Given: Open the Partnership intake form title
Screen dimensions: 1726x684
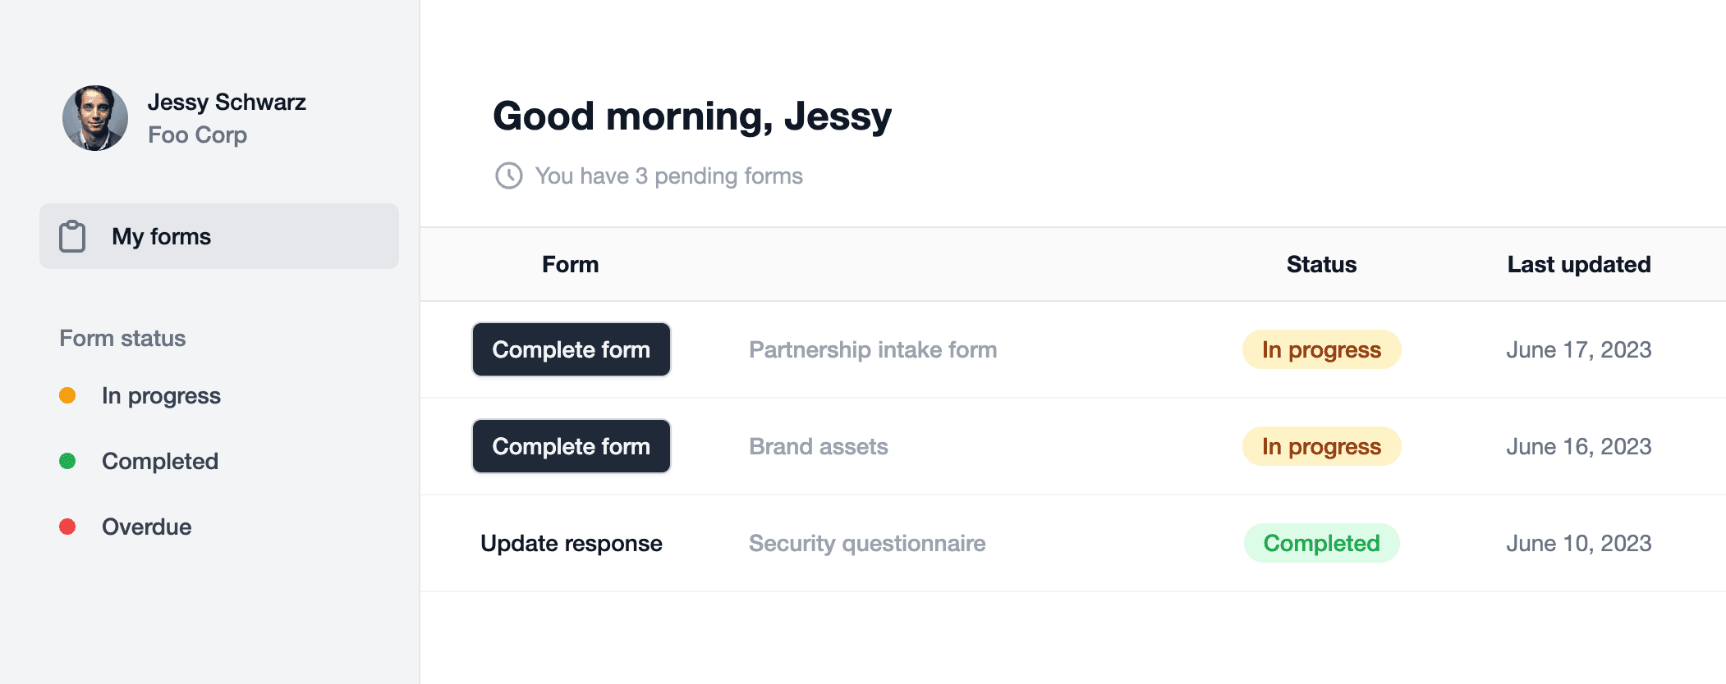Looking at the screenshot, I should (x=873, y=349).
